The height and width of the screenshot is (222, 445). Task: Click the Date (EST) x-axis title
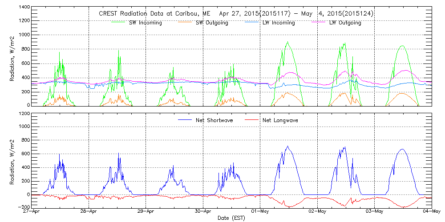231,218
